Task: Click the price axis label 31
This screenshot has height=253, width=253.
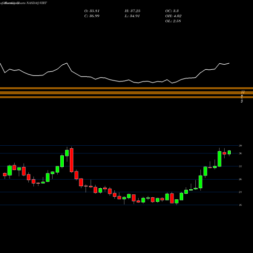Action: point(240,166)
